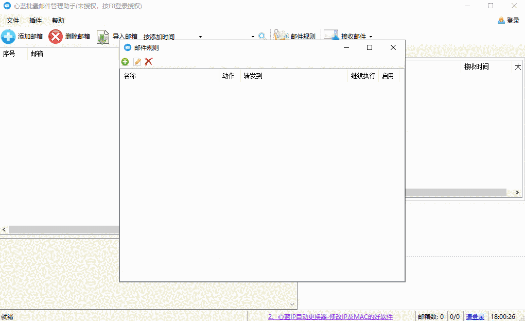Click the 登录 login icon at top right
The width and height of the screenshot is (525, 321).
point(501,20)
